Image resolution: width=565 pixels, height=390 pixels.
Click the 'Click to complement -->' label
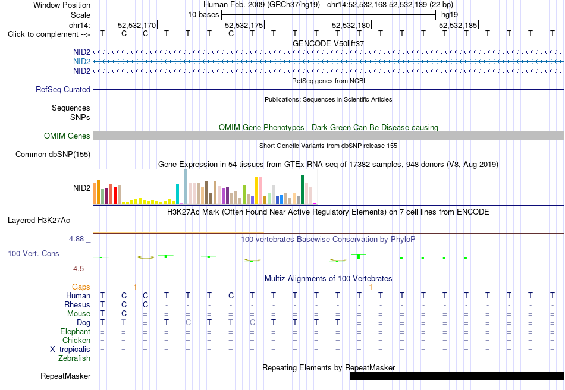(x=49, y=34)
